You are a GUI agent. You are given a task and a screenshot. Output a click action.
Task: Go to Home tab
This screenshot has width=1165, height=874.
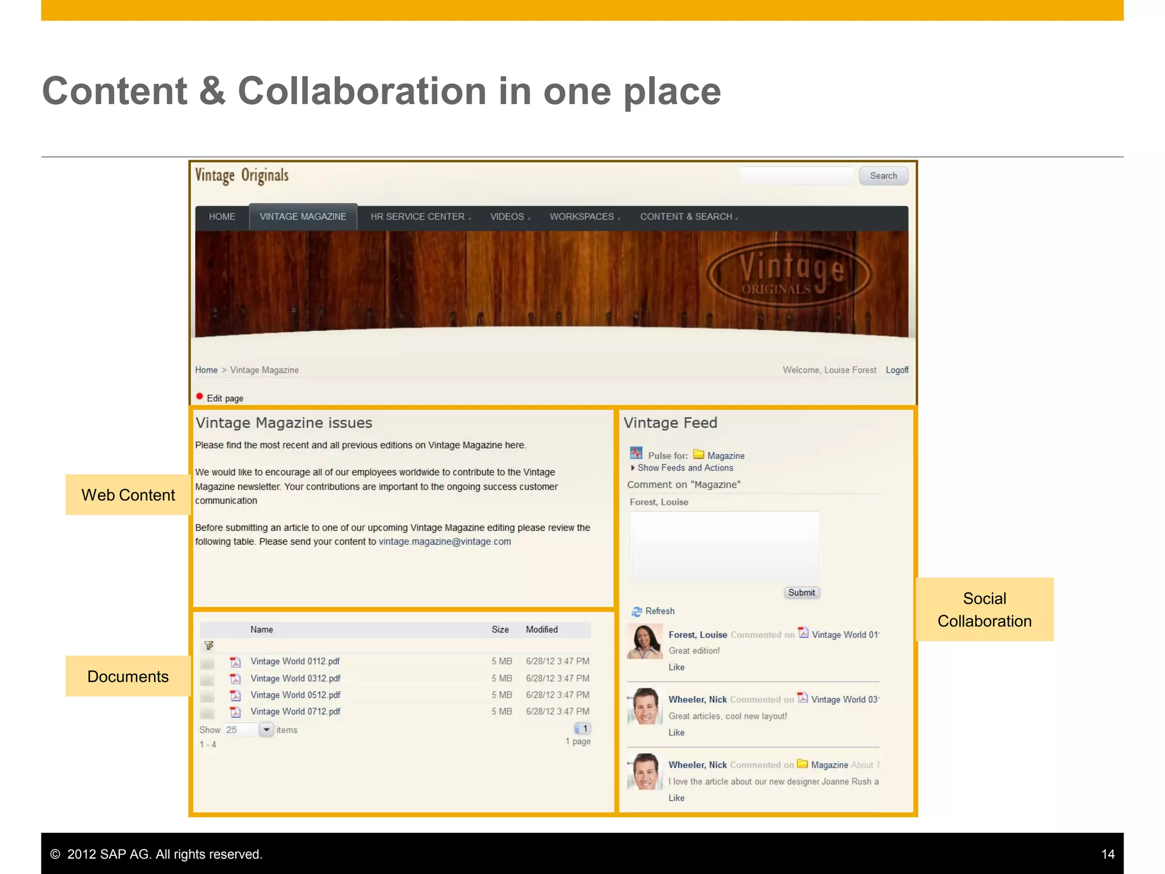(x=222, y=217)
